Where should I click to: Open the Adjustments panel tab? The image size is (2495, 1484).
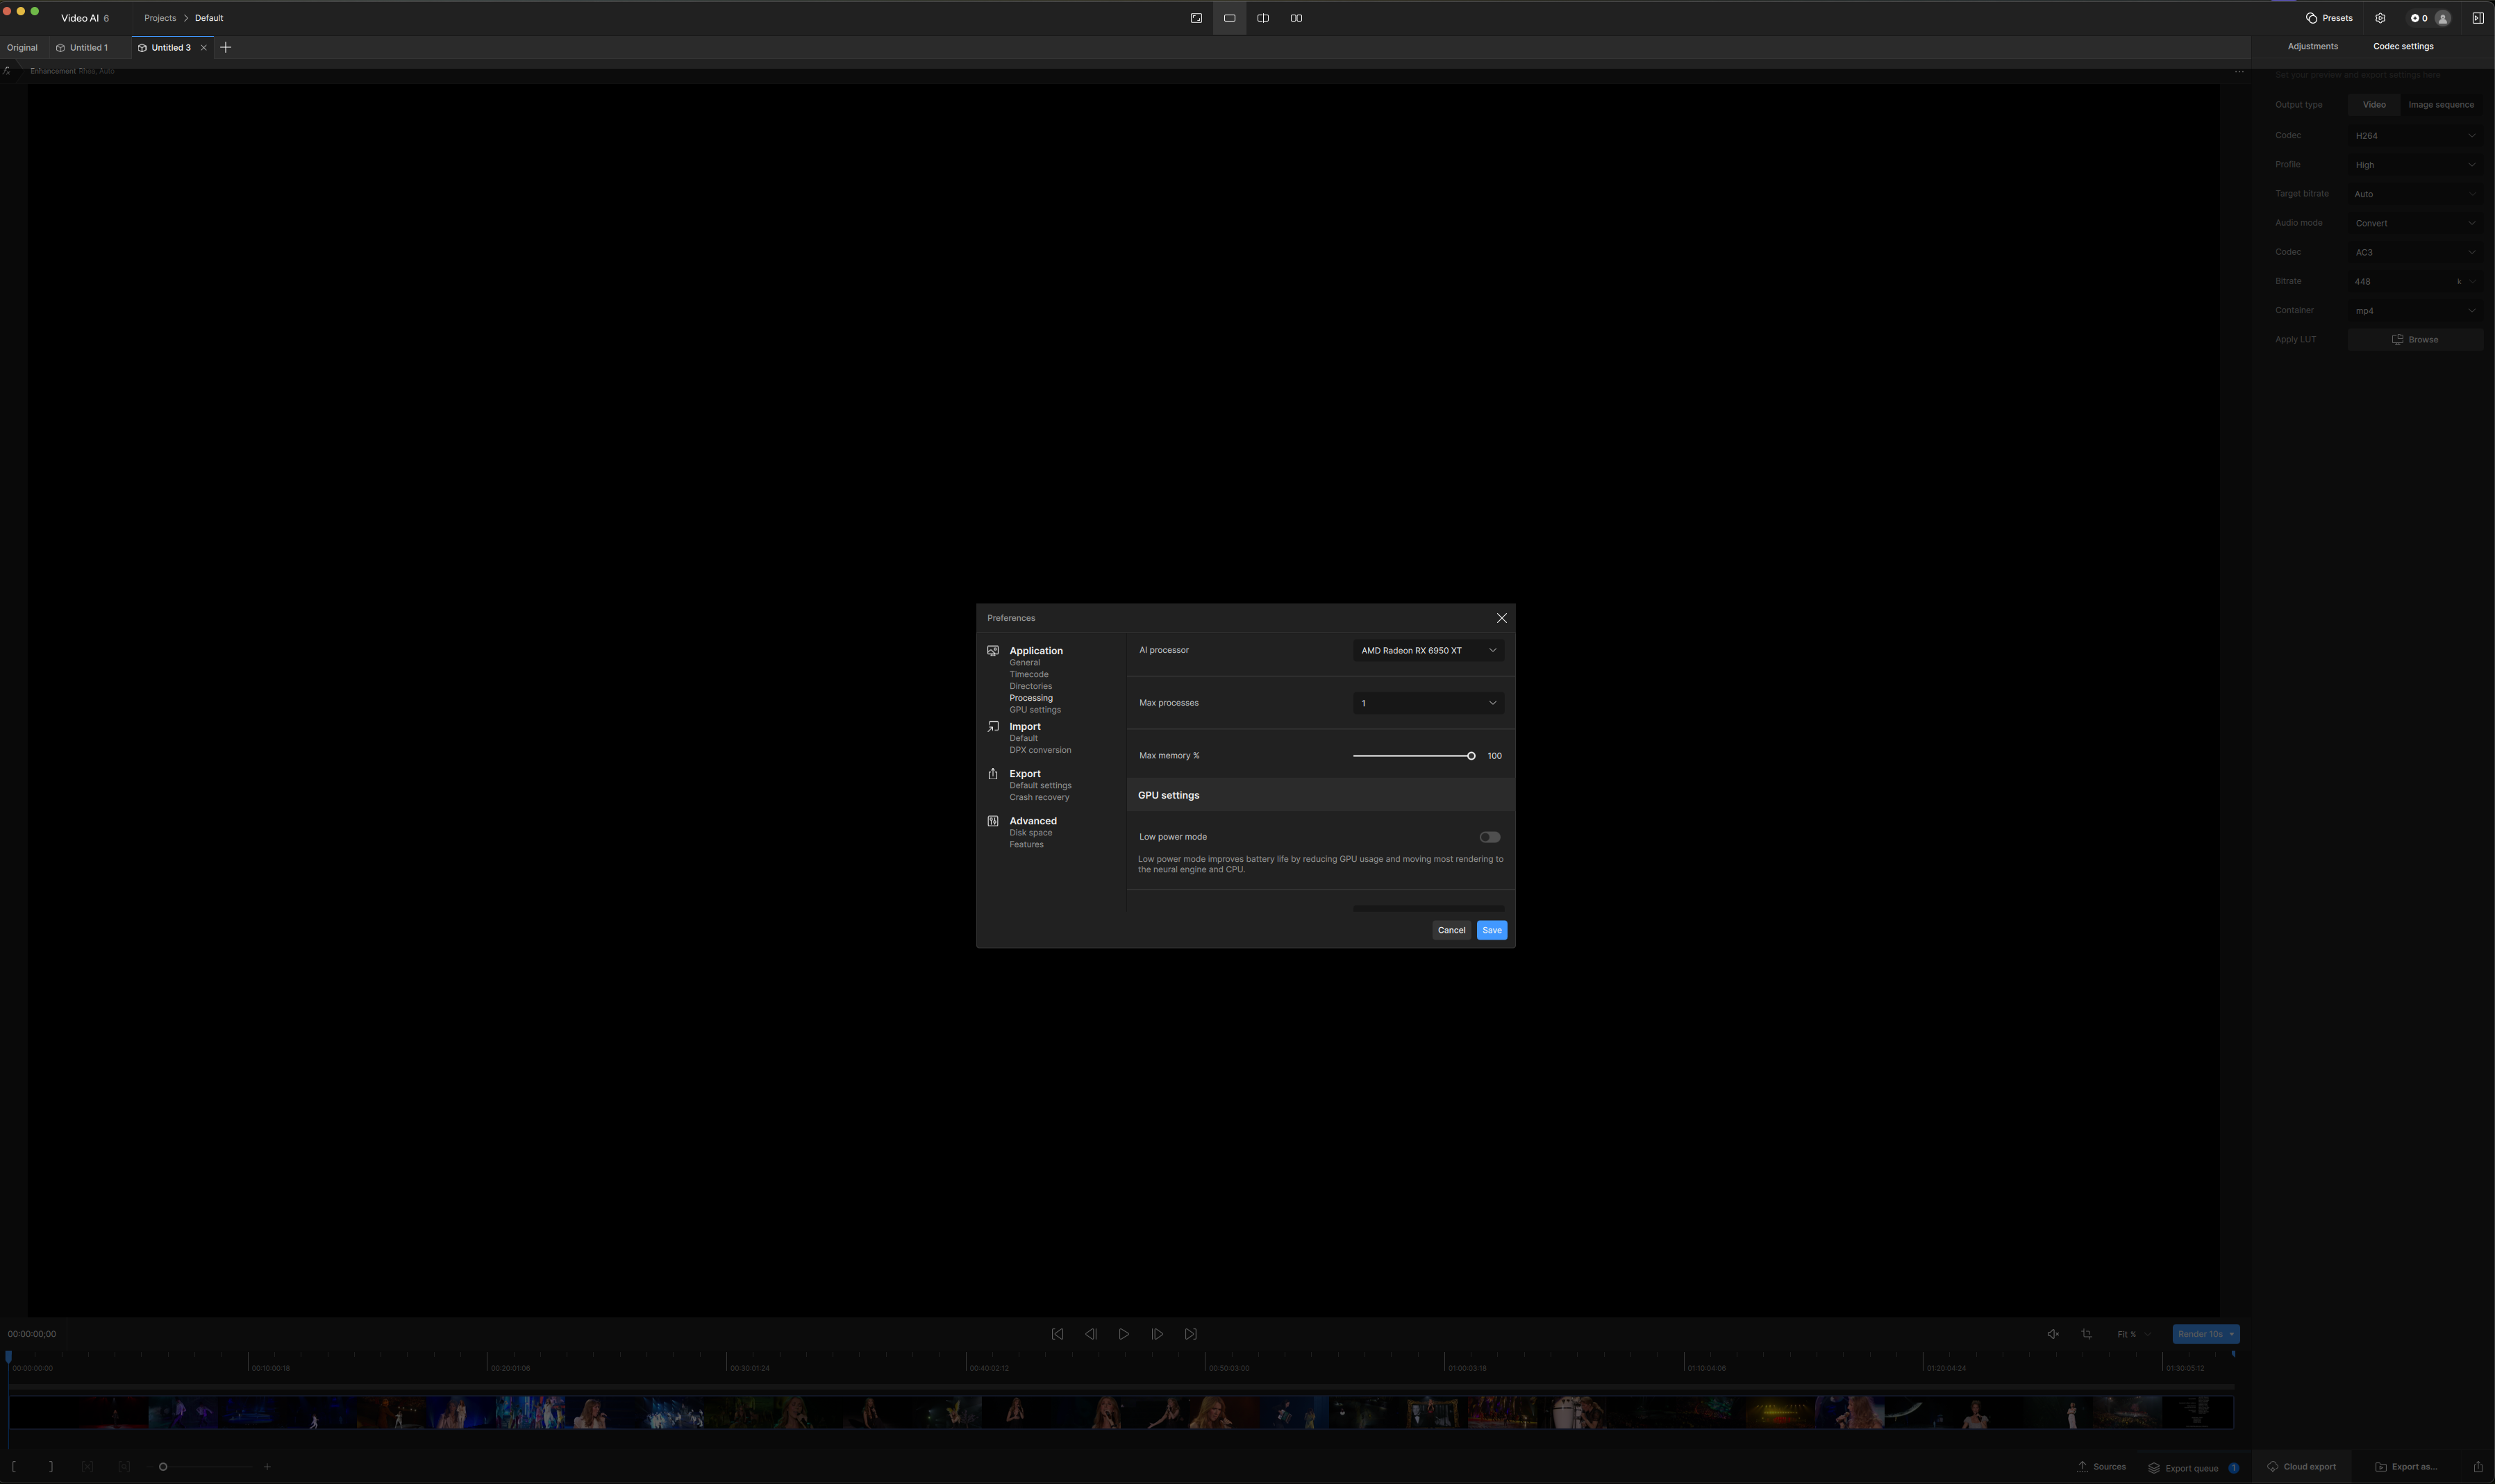click(x=2312, y=46)
